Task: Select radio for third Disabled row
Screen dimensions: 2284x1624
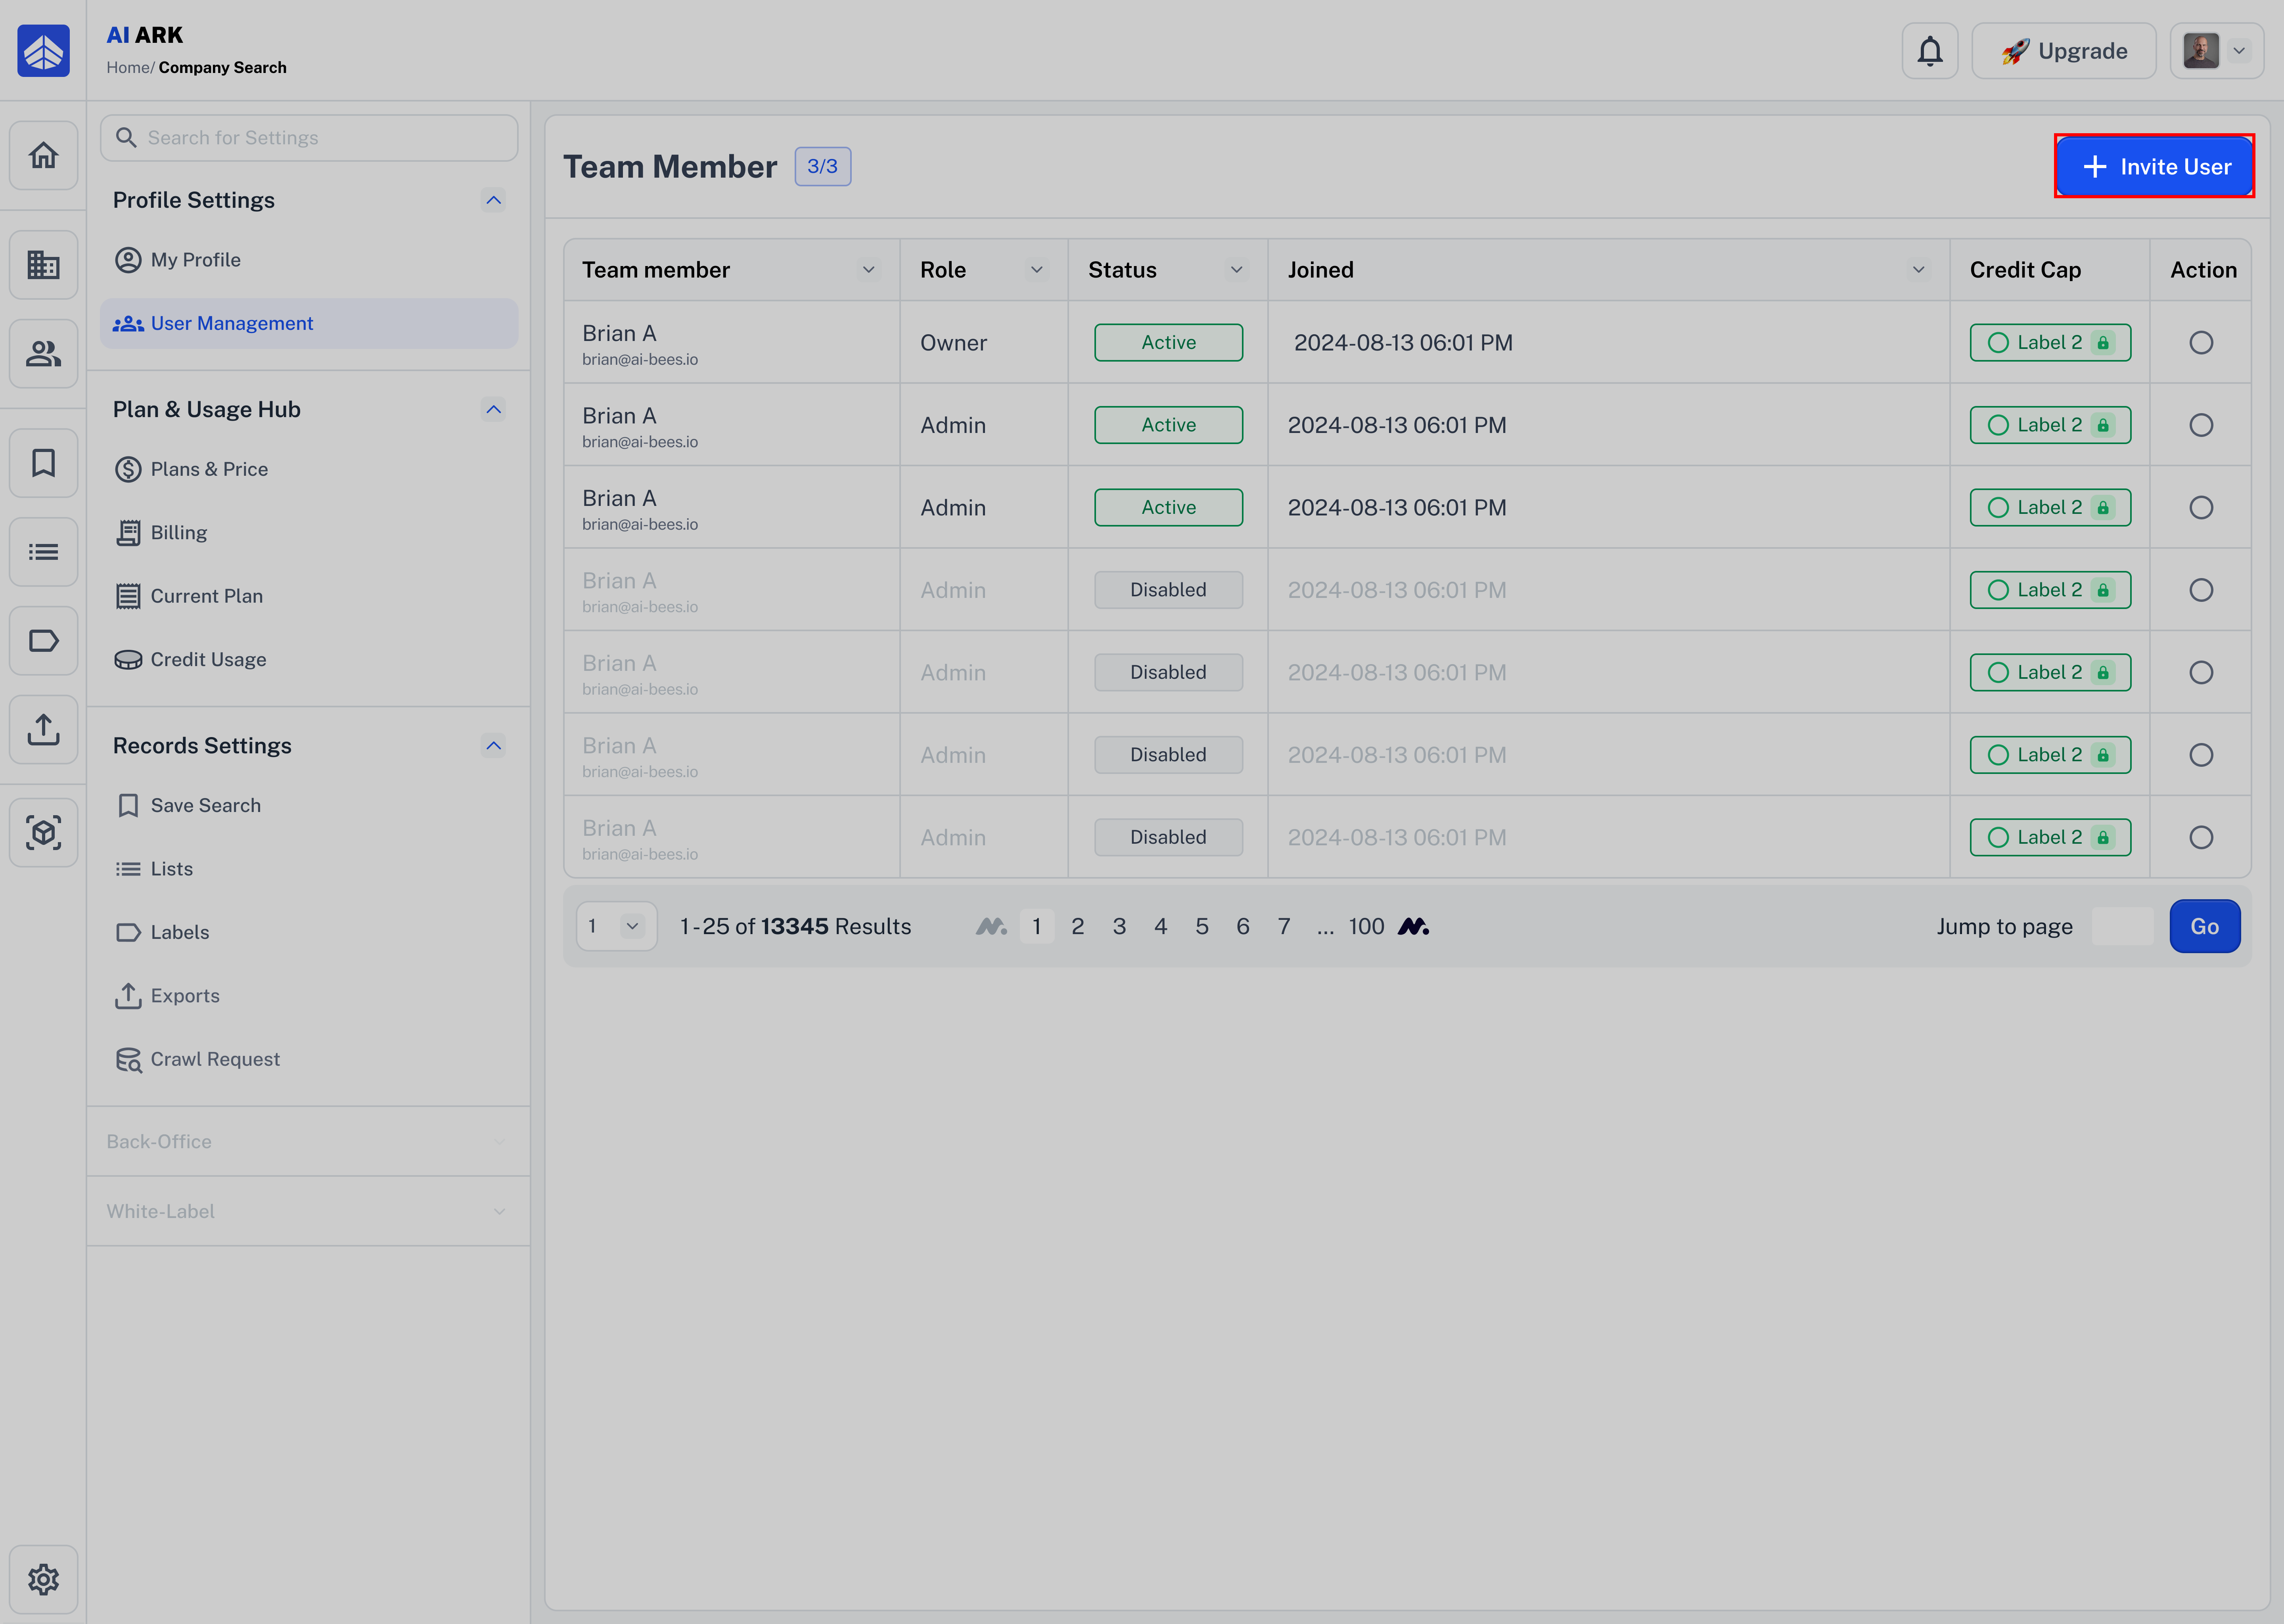Action: point(2201,755)
